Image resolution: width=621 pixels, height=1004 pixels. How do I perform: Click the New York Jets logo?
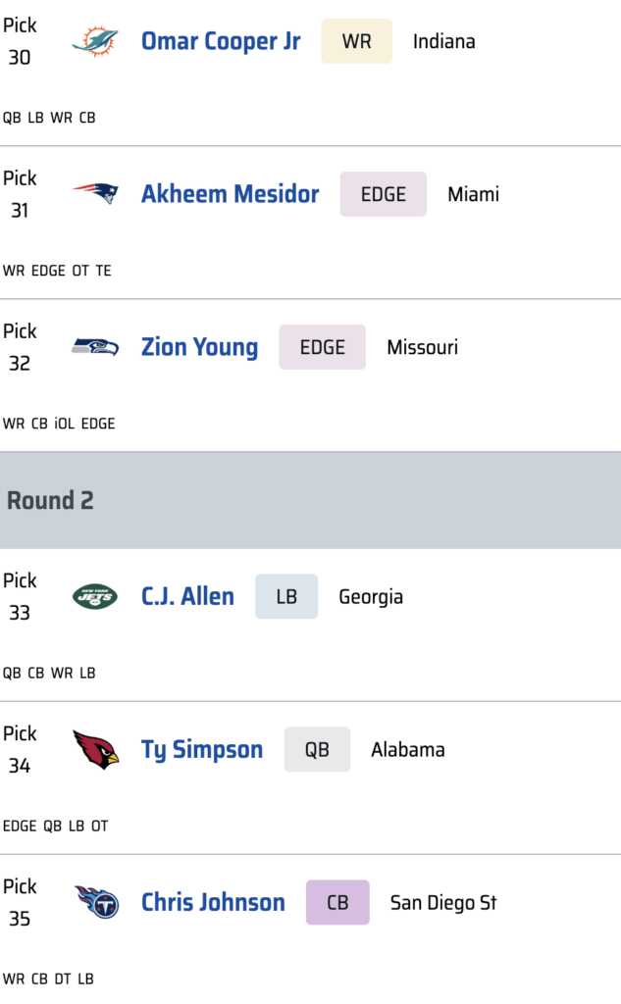pos(95,596)
